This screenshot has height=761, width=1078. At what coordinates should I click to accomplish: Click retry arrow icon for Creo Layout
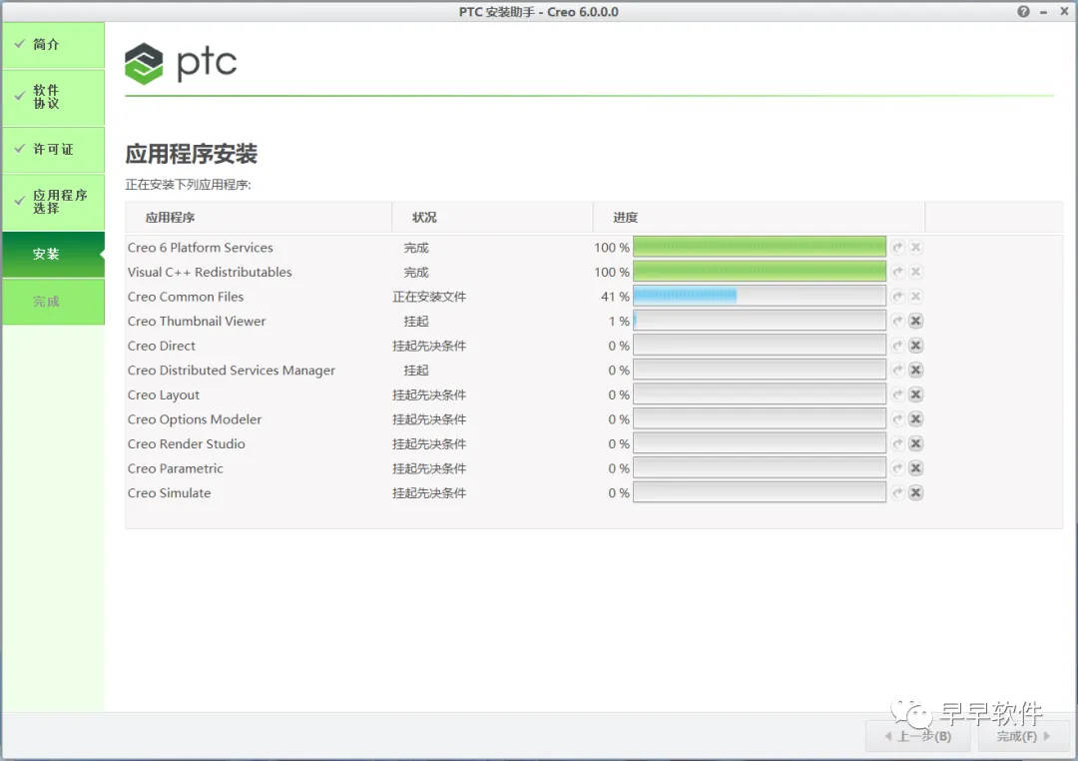pyautogui.click(x=898, y=394)
